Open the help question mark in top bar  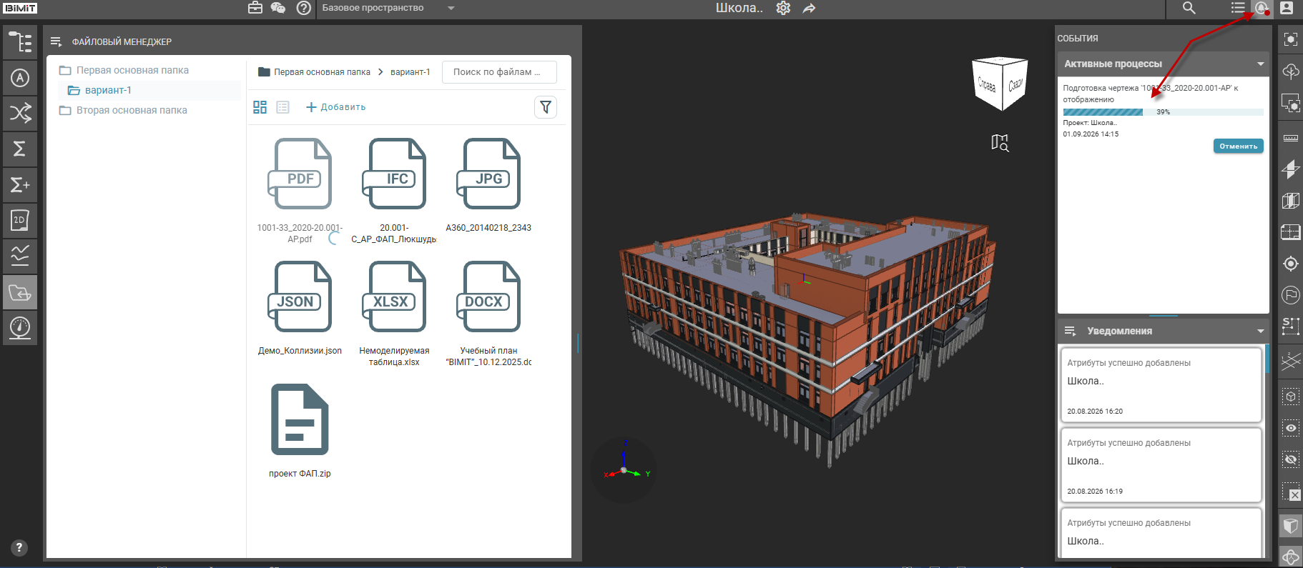coord(304,8)
